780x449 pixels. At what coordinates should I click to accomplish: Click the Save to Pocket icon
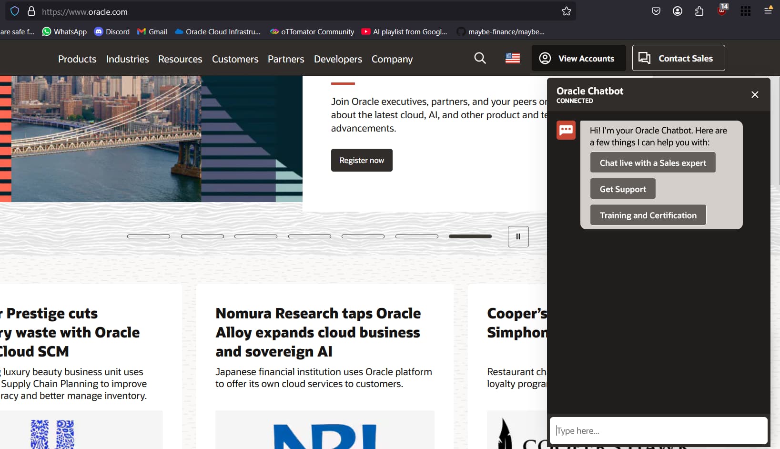pyautogui.click(x=656, y=11)
